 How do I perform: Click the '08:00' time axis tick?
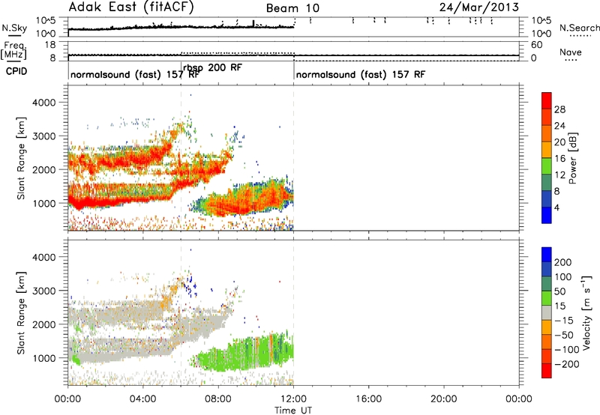[218, 399]
